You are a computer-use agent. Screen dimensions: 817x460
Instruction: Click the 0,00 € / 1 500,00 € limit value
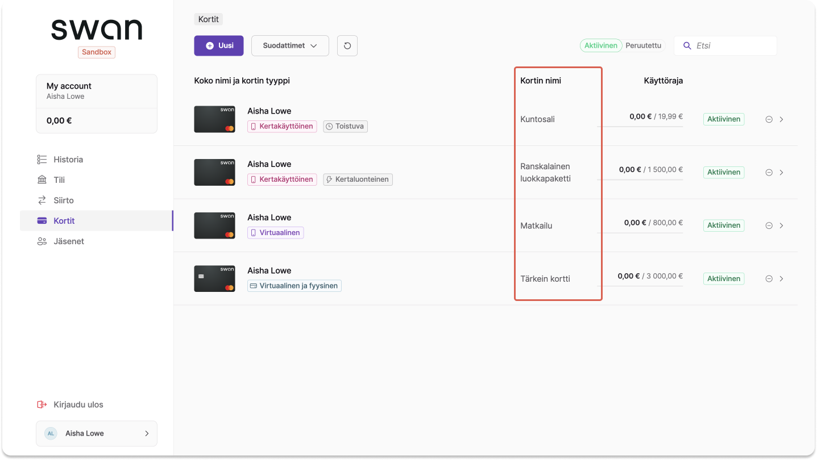click(x=651, y=169)
